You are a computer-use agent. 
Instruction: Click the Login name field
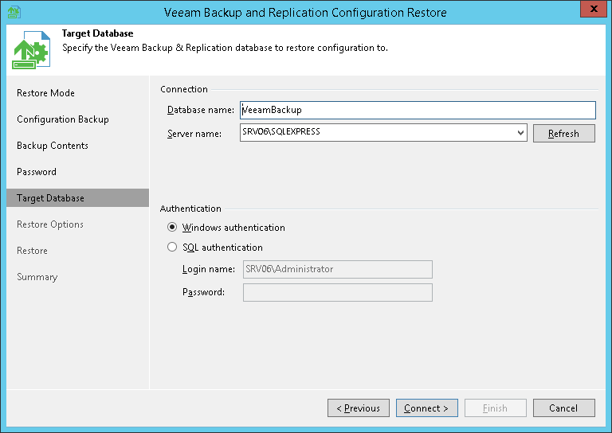(337, 269)
